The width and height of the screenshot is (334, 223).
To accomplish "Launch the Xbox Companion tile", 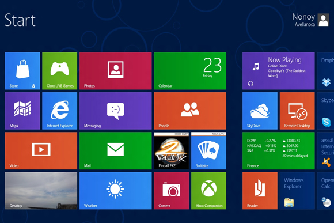I will pyautogui.click(x=208, y=191).
